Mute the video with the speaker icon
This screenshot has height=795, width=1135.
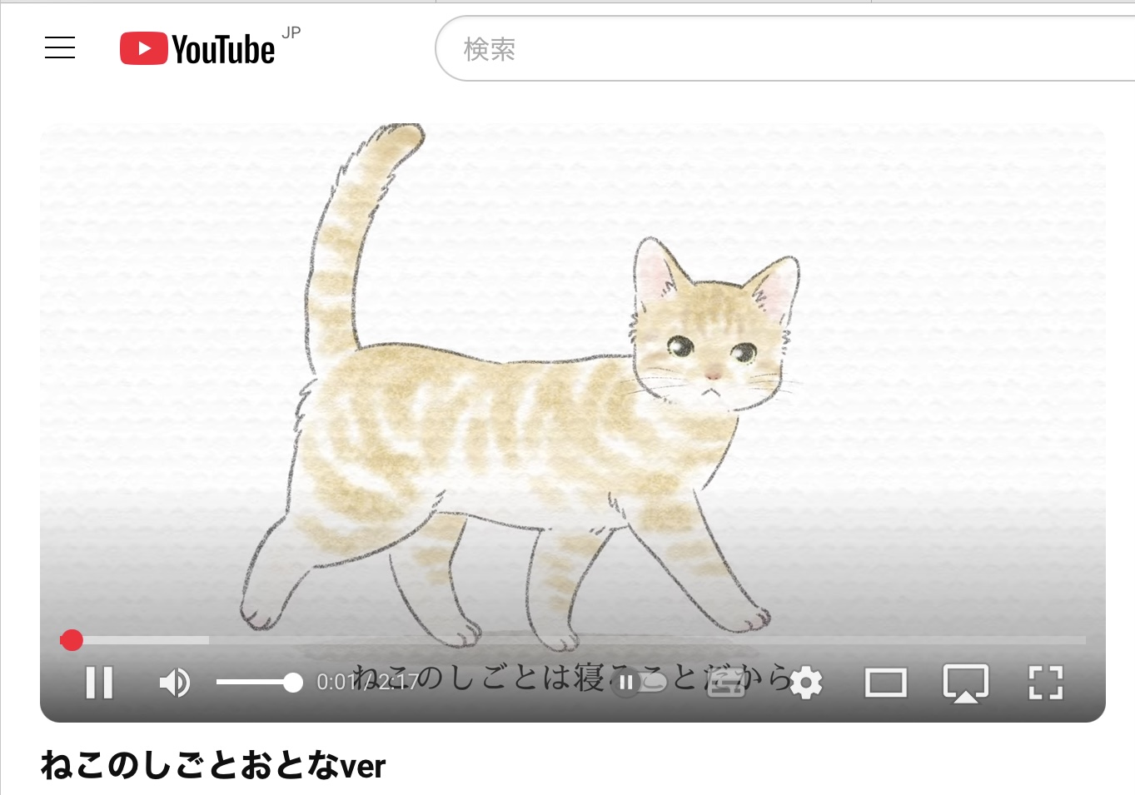tap(175, 683)
